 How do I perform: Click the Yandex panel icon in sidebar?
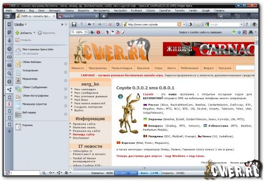pos(9,104)
